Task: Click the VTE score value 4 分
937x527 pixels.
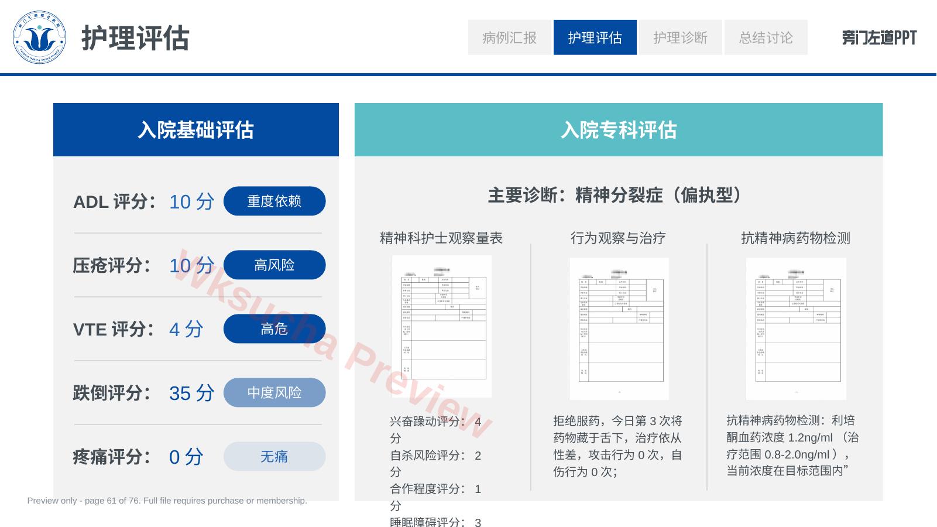Action: (186, 329)
